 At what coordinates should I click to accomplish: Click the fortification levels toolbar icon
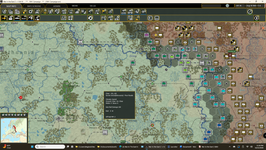pyautogui.click(x=37, y=12)
